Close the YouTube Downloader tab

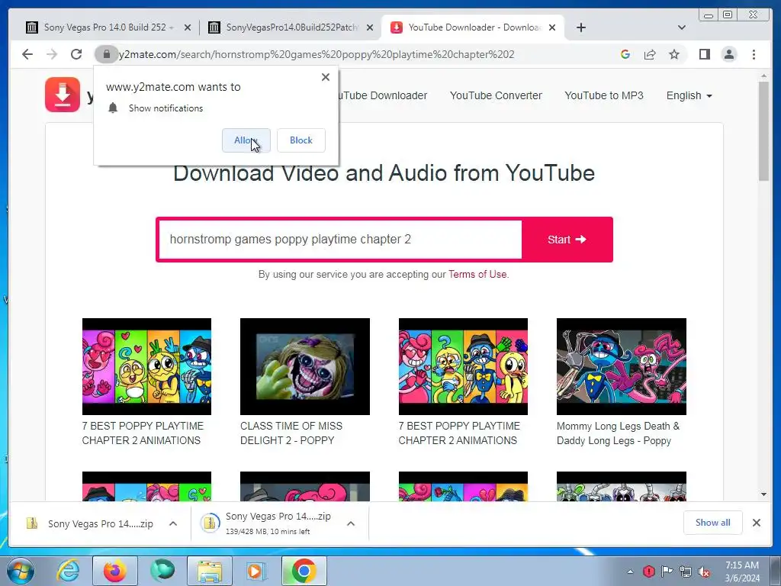[552, 27]
